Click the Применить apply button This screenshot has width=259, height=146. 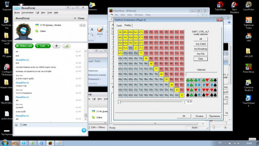[x=215, y=116]
